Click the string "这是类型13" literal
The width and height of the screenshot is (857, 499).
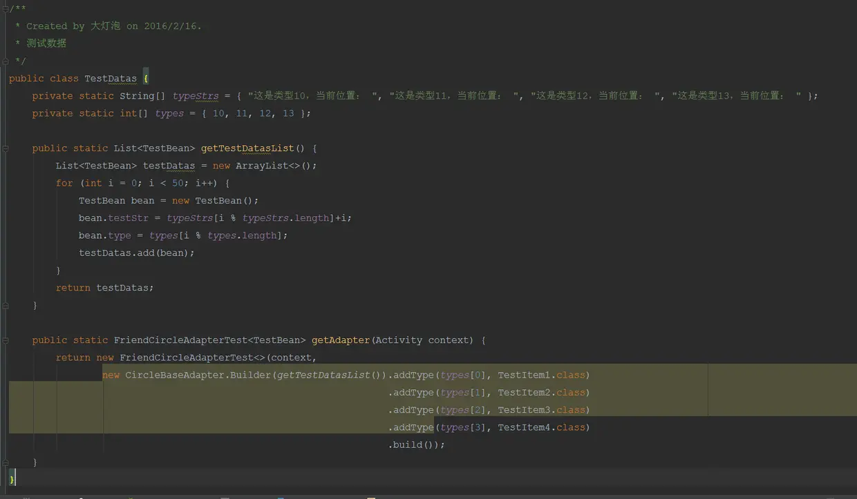point(737,96)
